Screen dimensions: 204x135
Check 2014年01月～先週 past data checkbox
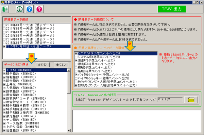click(4, 39)
